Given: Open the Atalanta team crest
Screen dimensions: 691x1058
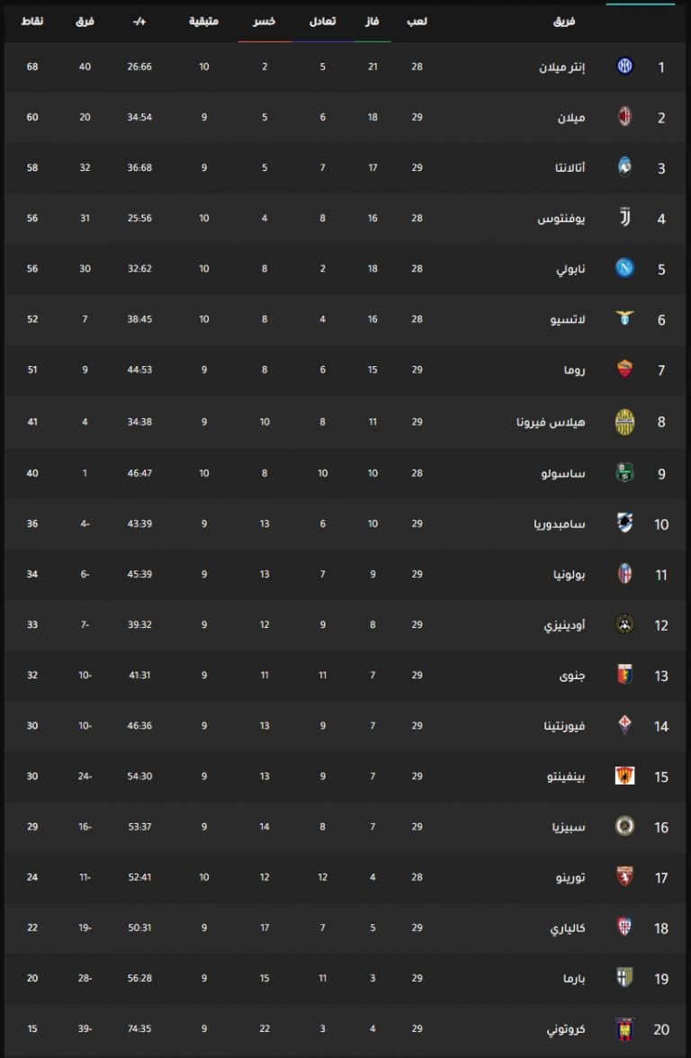Looking at the screenshot, I should [624, 167].
